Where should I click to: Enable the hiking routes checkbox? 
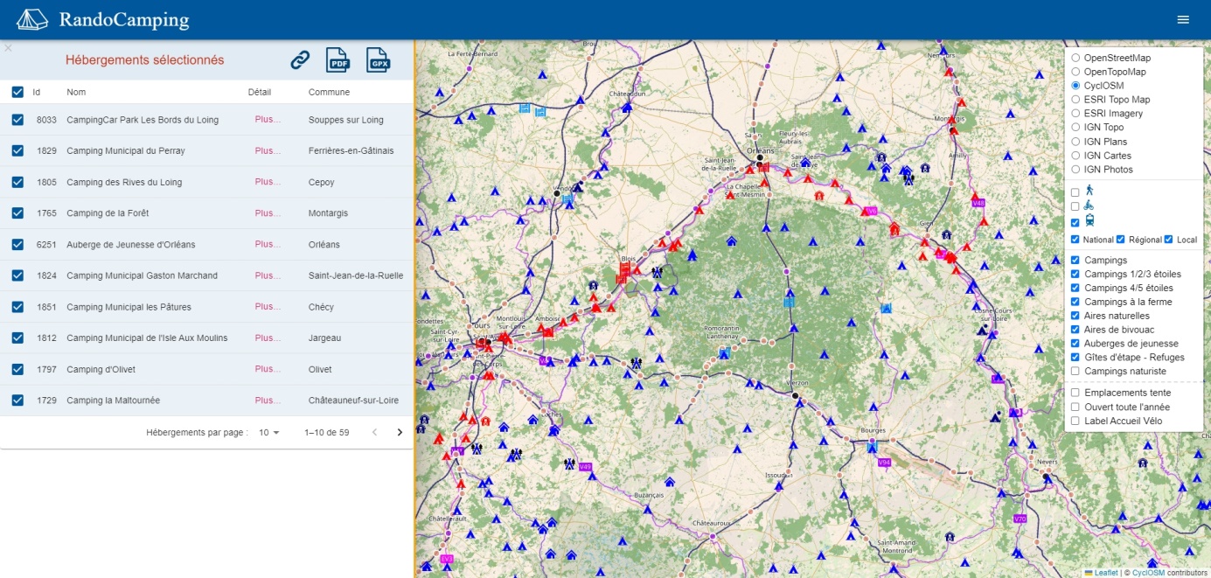pos(1075,192)
